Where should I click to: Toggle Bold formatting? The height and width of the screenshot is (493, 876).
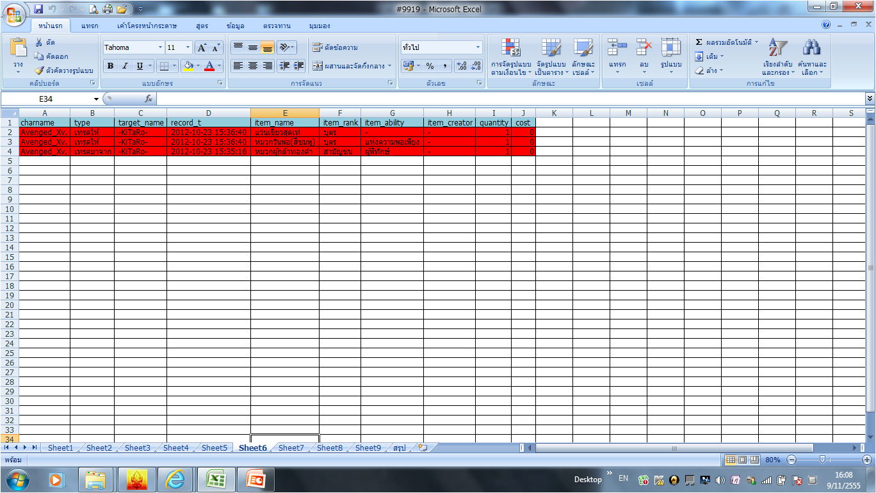[x=110, y=66]
